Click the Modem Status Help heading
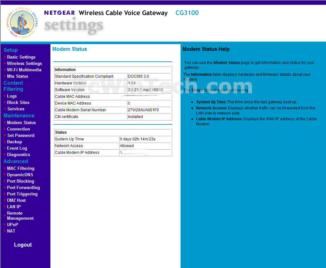The width and height of the screenshot is (326, 268). 206,49
